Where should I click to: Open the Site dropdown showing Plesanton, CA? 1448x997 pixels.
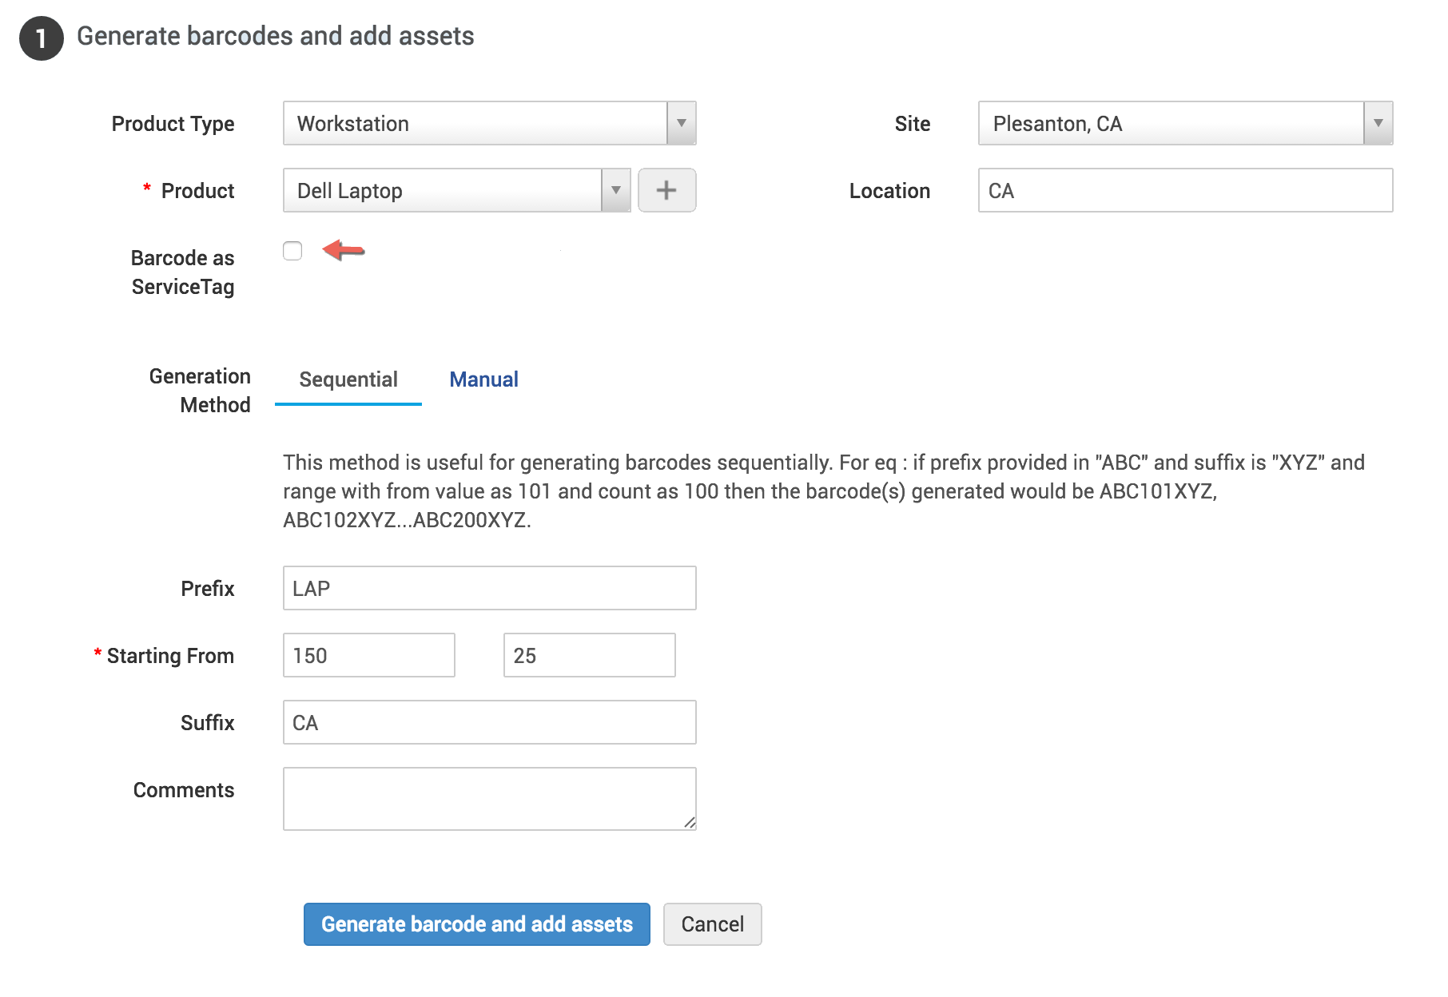1378,123
